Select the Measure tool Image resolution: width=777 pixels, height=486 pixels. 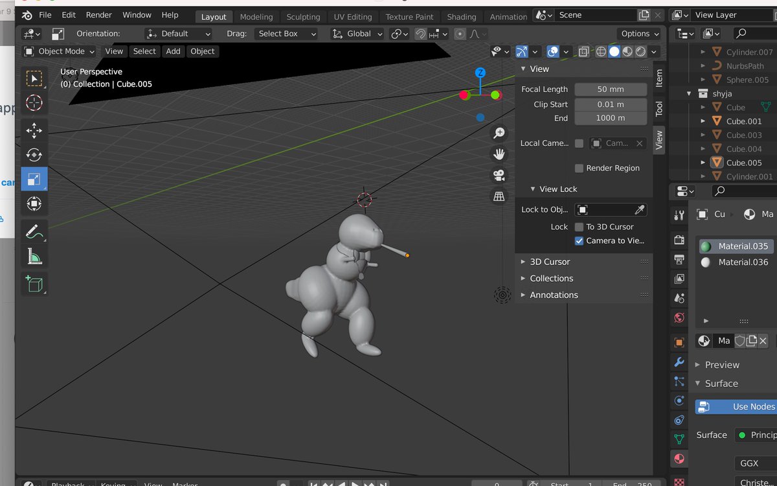[34, 256]
